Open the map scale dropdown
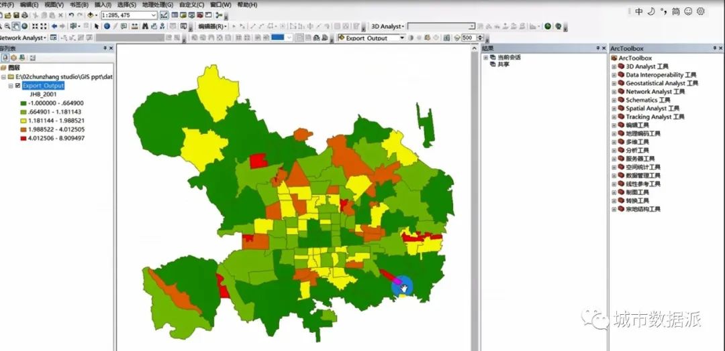Screen dimensions: 725x351 [x=154, y=15]
